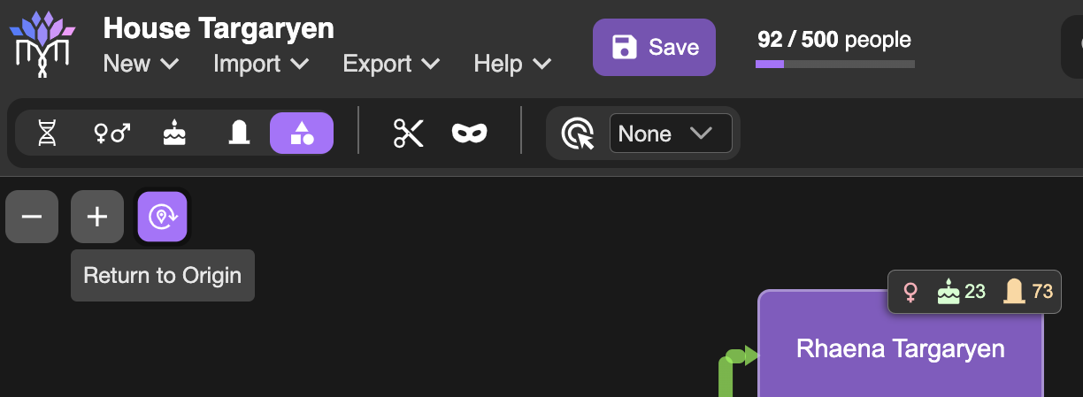This screenshot has height=397, width=1083.
Task: Select the Rhaena Targaryen person node
Action: pyautogui.click(x=901, y=347)
